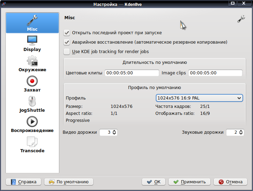Open the JogShuttle mouse settings page
The width and height of the screenshot is (253, 191).
32,104
